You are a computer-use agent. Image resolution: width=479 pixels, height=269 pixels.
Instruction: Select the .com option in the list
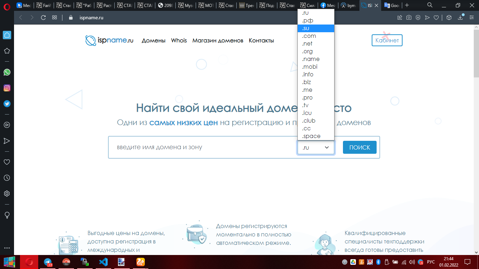coord(309,36)
